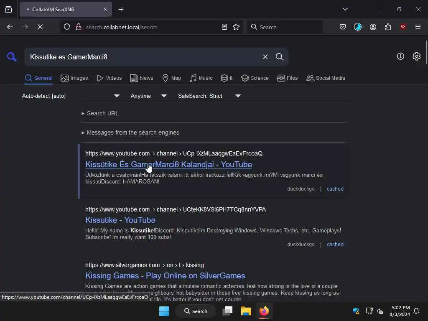This screenshot has height=321, width=428.
Task: Open Windows Security tray icon
Action: click(356, 311)
